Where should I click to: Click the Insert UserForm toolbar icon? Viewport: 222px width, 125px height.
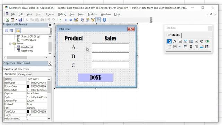(12, 20)
